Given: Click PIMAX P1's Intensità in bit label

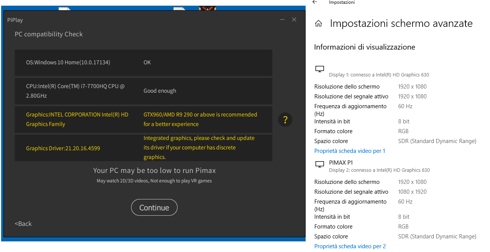Looking at the screenshot, I should pos(332,217).
